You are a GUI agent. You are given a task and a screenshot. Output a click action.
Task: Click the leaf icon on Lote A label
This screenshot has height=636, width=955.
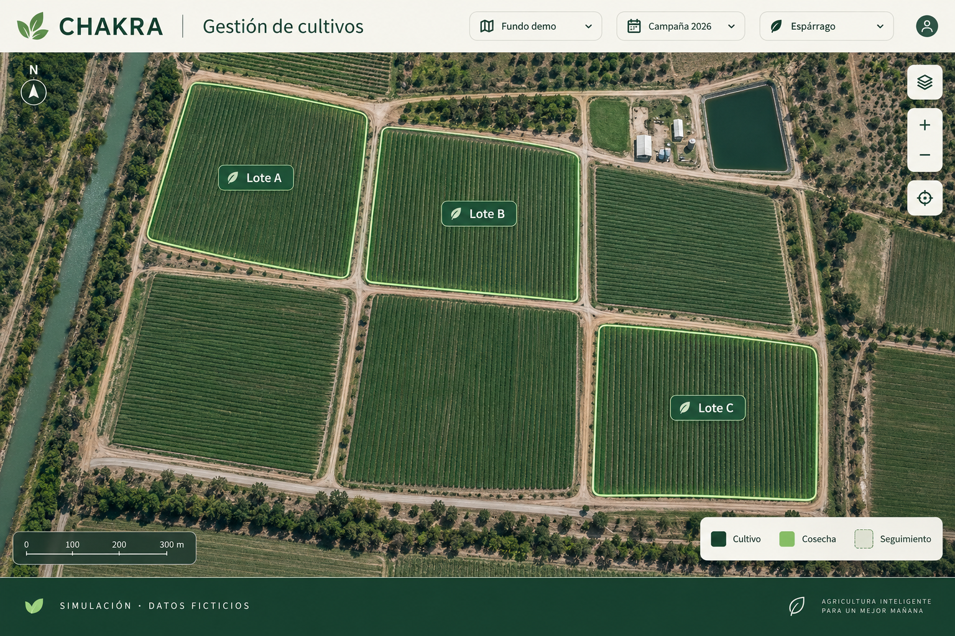pos(233,178)
